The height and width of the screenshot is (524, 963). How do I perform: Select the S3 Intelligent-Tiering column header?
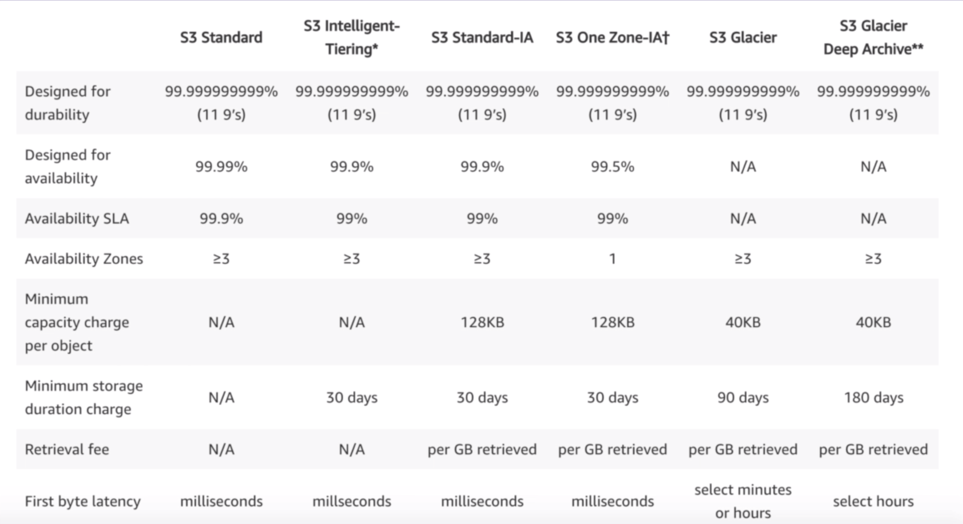point(351,37)
